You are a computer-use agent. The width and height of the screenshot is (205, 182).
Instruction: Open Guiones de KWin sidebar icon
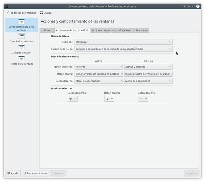(21, 47)
